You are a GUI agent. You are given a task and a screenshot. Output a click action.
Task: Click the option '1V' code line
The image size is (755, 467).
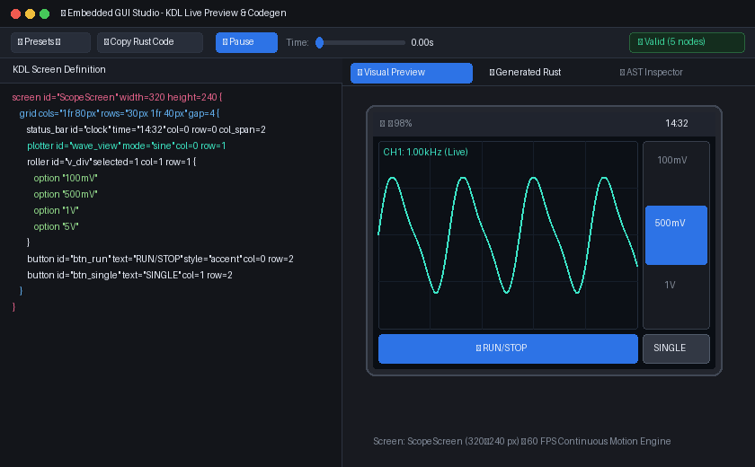[56, 211]
